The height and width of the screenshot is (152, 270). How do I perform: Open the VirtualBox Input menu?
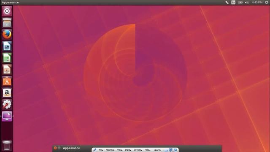(x=128, y=150)
